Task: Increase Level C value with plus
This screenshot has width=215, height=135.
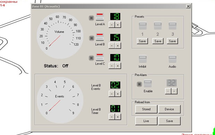Action: coord(118,66)
